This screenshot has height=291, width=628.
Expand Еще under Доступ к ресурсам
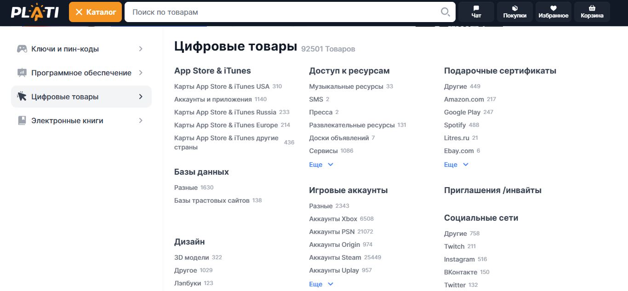tap(321, 165)
